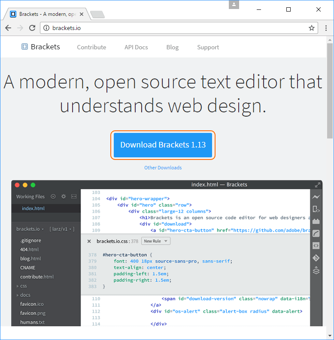Viewport: 334px width, 340px height.
Task: Open the Extension Manager brick icon
Action: (x=316, y=221)
